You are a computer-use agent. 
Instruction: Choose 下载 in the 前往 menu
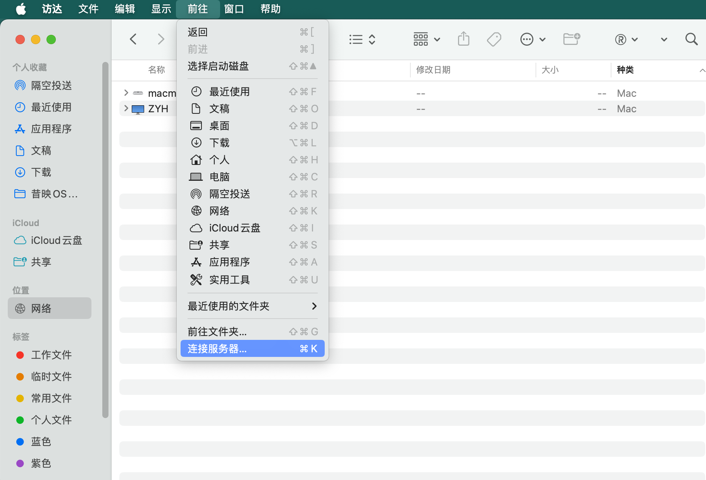253,143
